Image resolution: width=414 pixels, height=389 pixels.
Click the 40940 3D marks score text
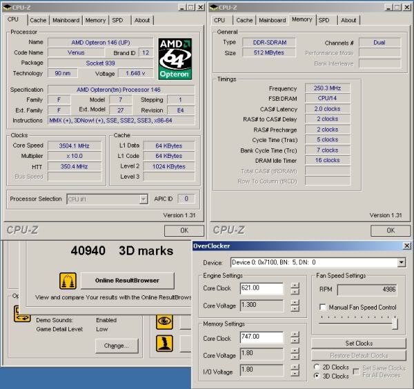pyautogui.click(x=122, y=251)
